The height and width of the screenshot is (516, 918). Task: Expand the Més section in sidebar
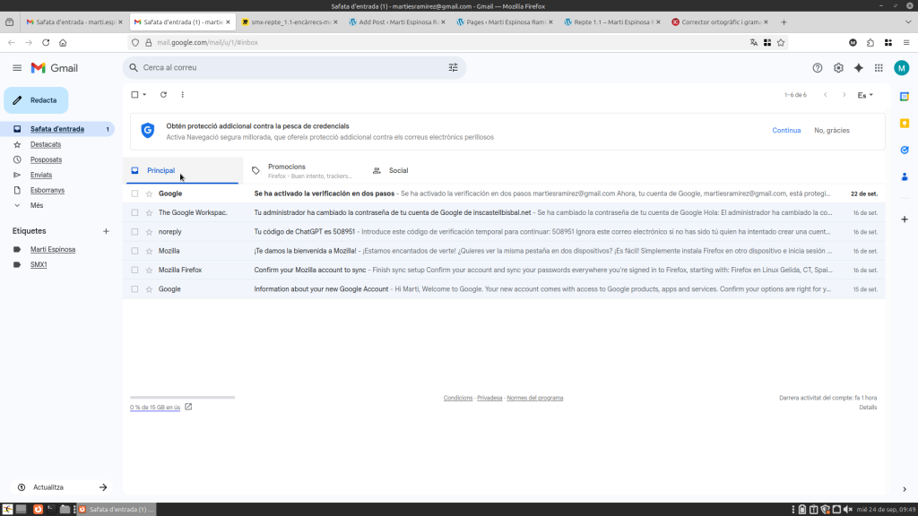pyautogui.click(x=37, y=205)
